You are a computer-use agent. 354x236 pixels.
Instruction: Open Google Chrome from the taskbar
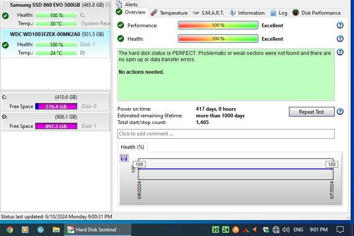click(10, 230)
